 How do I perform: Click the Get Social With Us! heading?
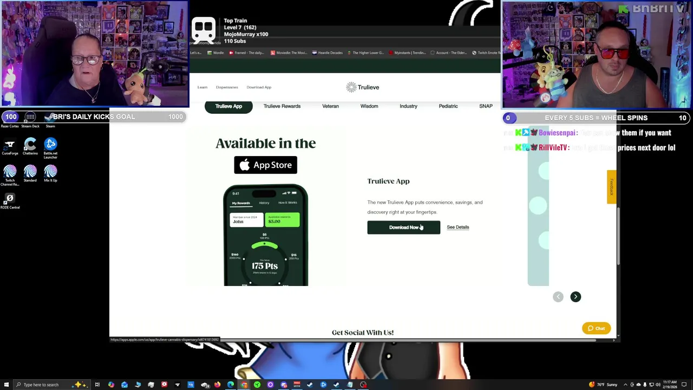pos(363,333)
